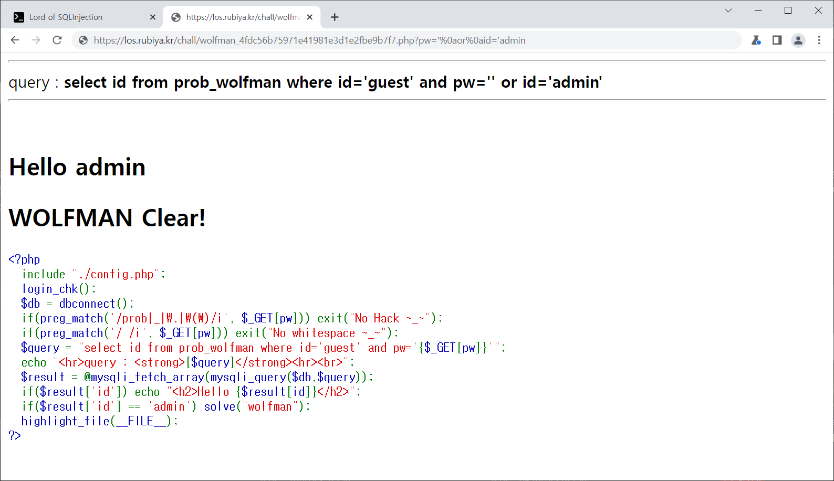Screen dimensions: 834x481
Task: Click the '$query =' select statement line
Action: click(263, 348)
